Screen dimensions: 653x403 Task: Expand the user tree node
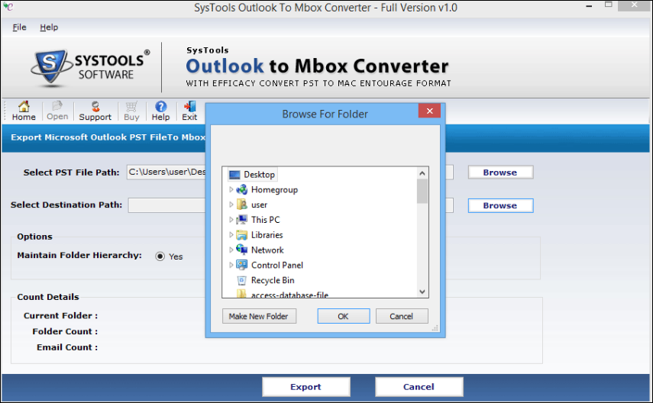click(231, 205)
